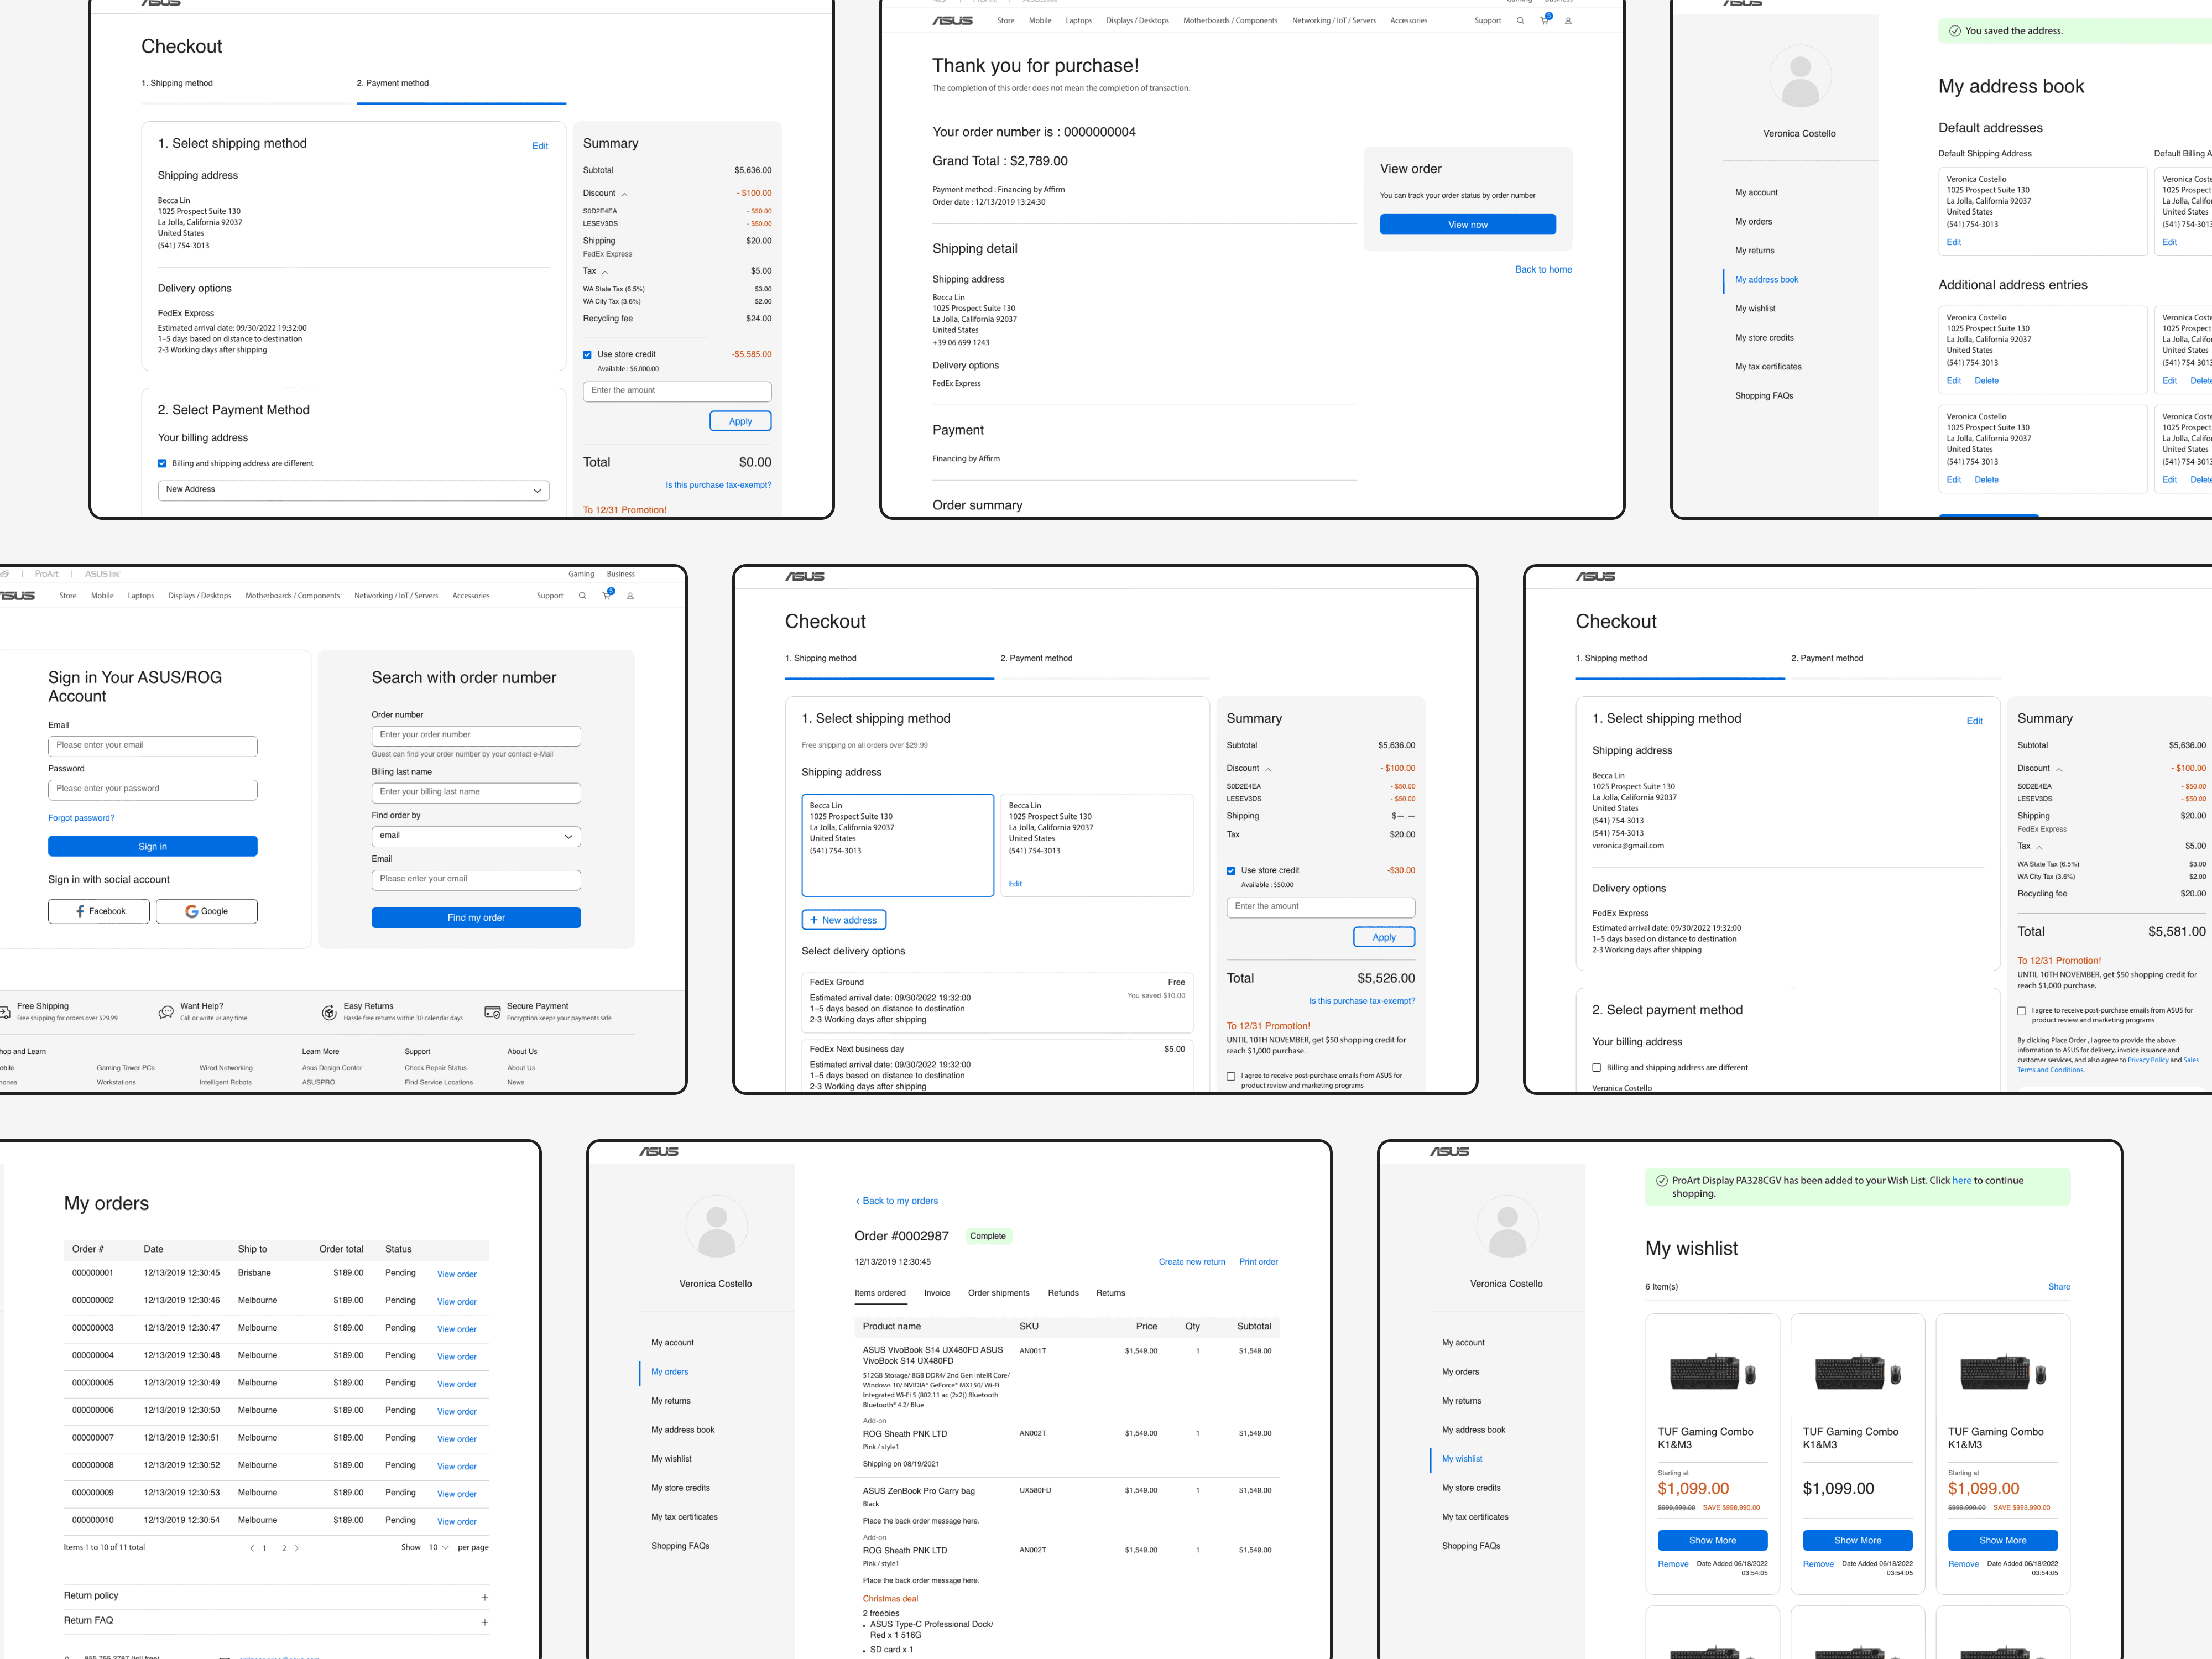Focus Billing last name input field
Screen dimensions: 2212x1659
tap(476, 793)
